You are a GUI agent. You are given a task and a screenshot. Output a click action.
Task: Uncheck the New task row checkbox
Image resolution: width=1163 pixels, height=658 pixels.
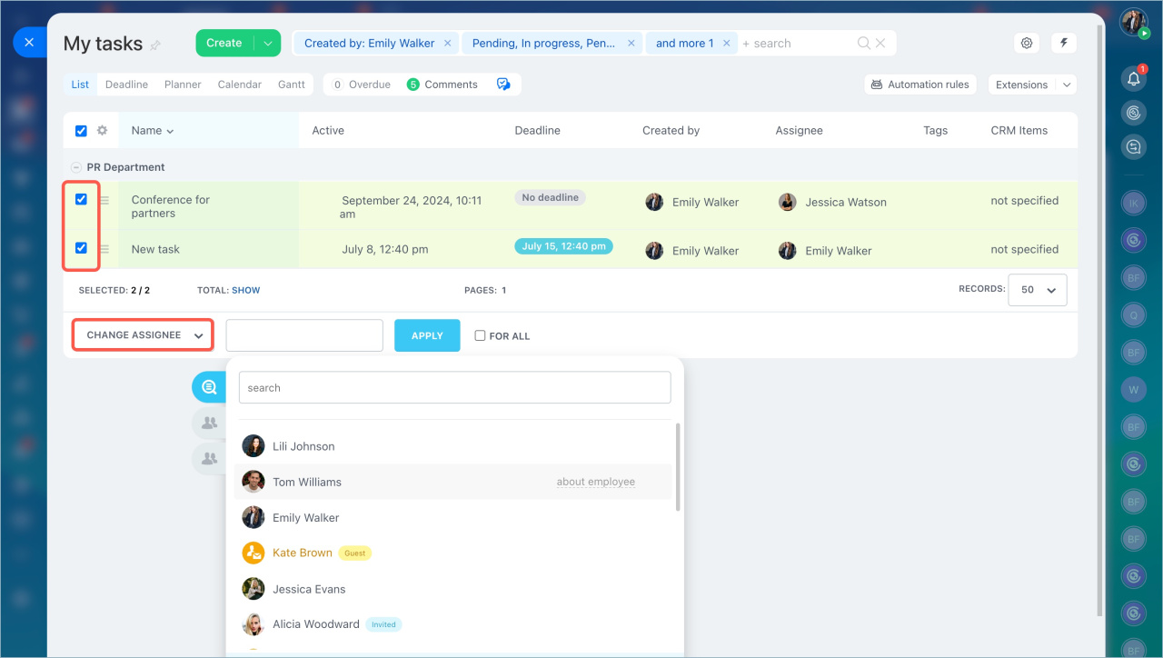tap(81, 248)
